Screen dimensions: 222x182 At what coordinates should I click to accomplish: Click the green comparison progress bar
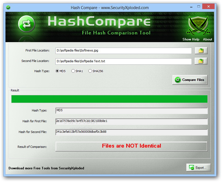pos(109,99)
